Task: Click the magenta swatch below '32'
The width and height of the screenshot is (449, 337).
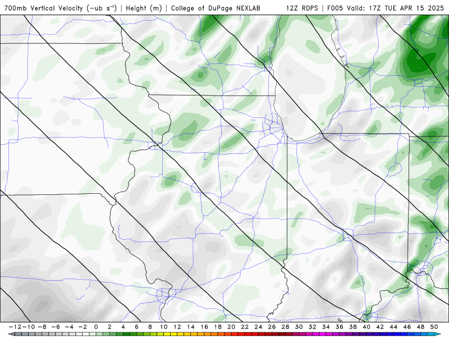Action: point(316,334)
